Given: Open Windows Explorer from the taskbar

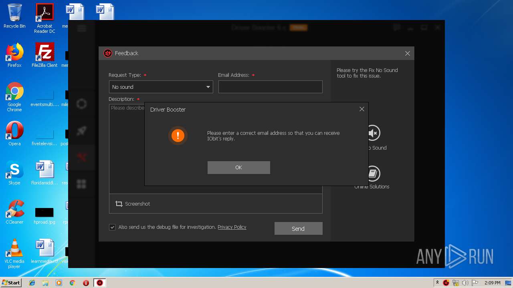Looking at the screenshot, I should (x=45, y=283).
